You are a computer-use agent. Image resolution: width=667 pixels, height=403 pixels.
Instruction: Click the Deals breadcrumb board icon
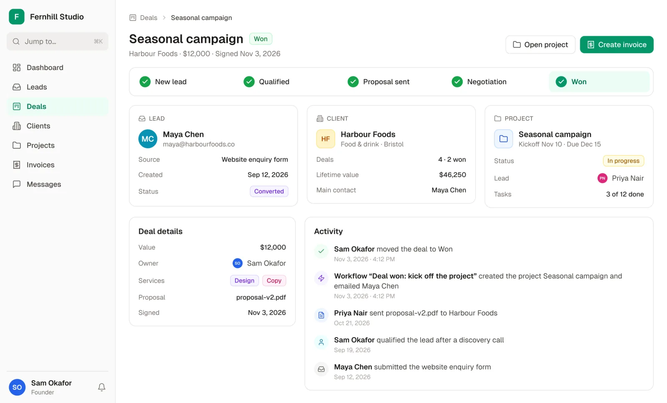pos(133,18)
